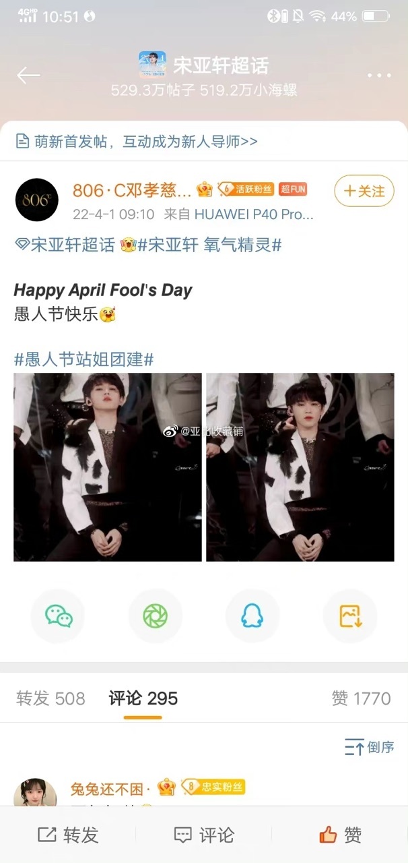Image resolution: width=408 pixels, height=863 pixels.
Task: View 赞 1770 likes list
Action: click(x=361, y=698)
